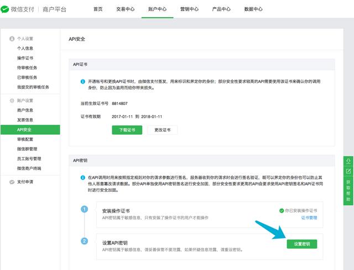Image resolution: width=354 pixels, height=270 pixels.
Task: Click the 更改证书 button
Action: point(163,130)
